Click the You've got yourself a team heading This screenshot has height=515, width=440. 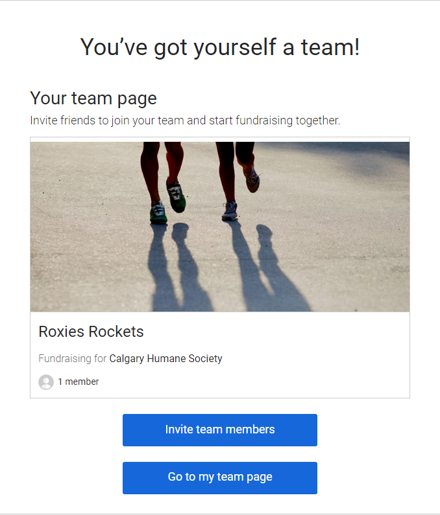[220, 47]
